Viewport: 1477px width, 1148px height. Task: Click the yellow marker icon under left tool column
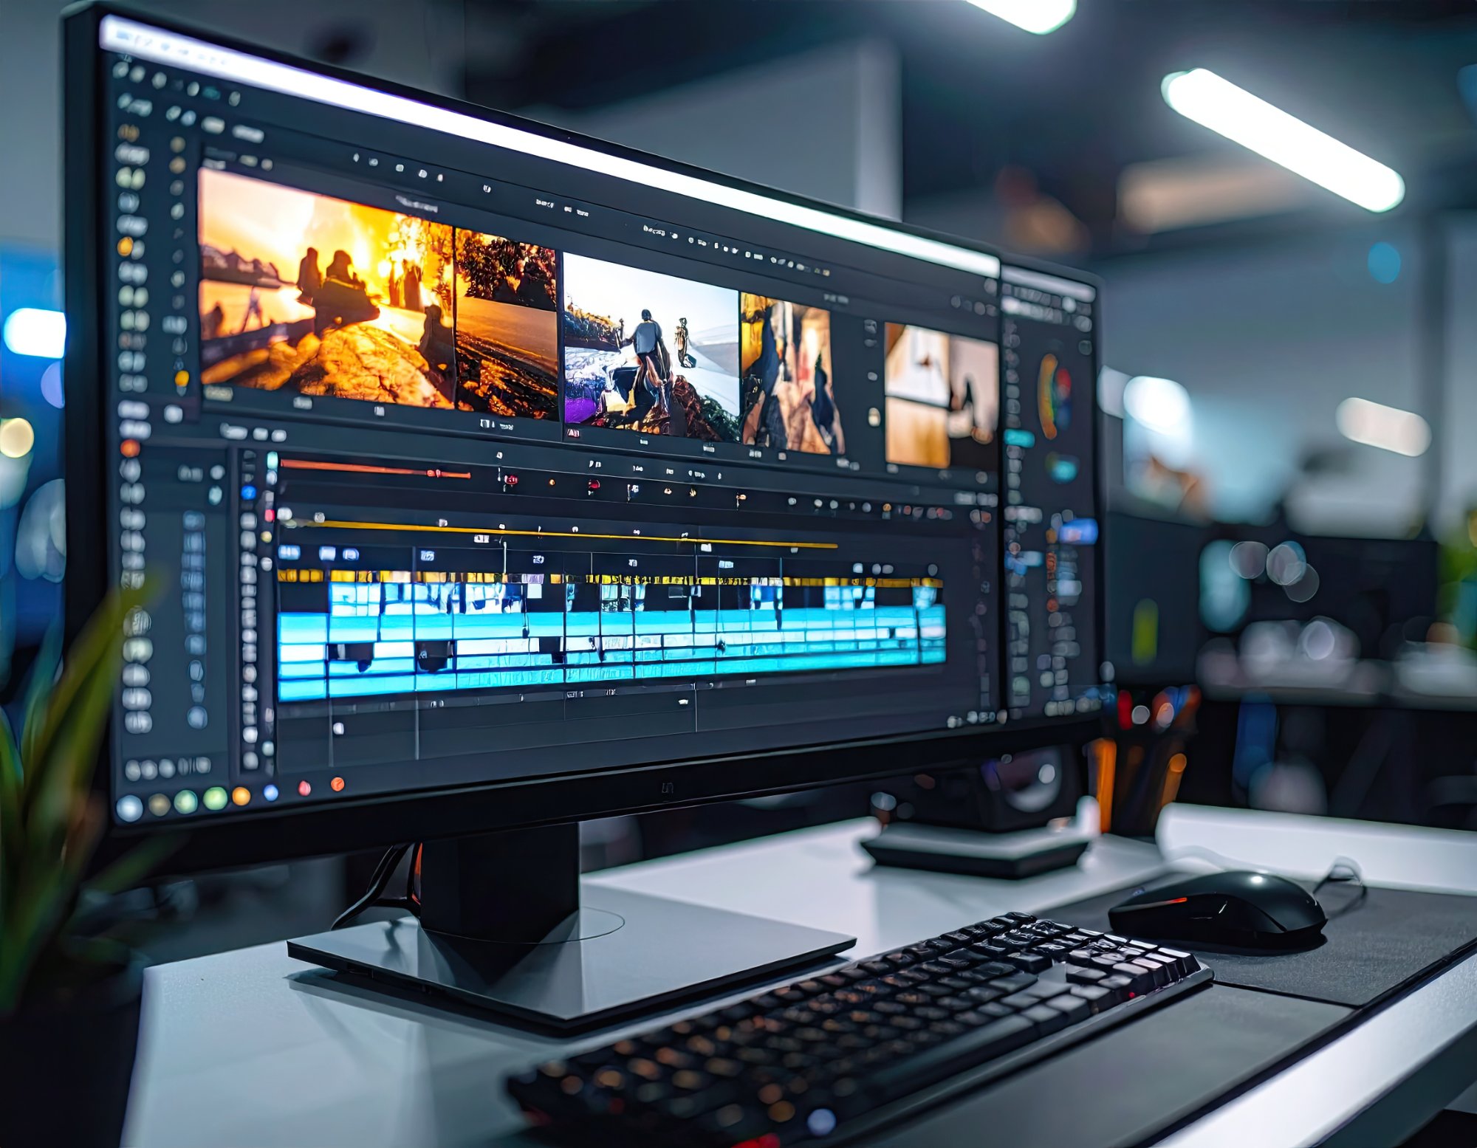point(182,379)
